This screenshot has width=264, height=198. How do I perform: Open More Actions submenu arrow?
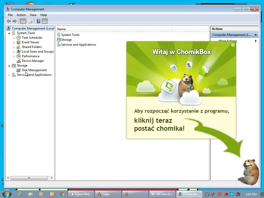[x=256, y=41]
